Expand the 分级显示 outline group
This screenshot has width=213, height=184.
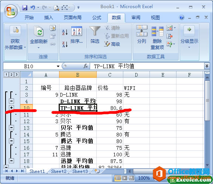[189, 38]
